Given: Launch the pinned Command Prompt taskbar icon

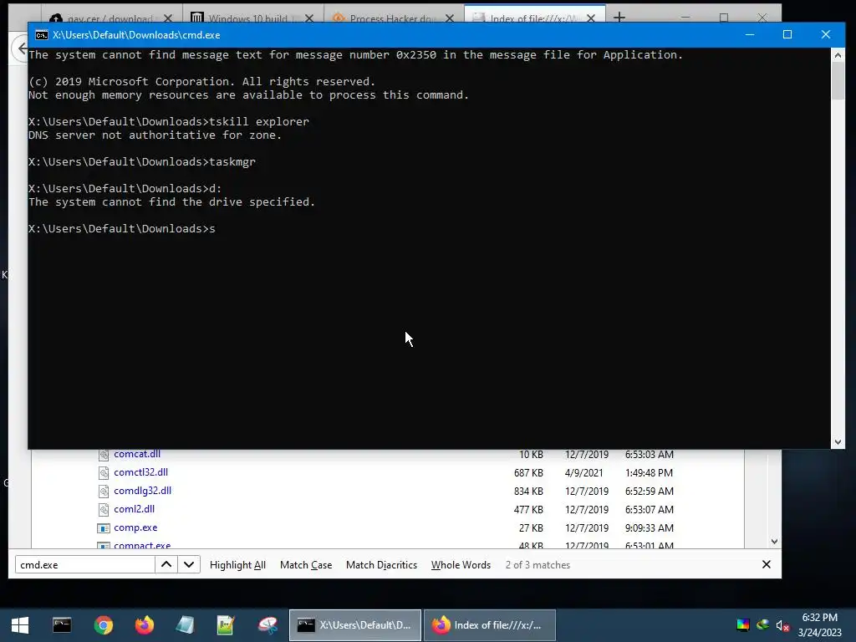Looking at the screenshot, I should pyautogui.click(x=62, y=625).
